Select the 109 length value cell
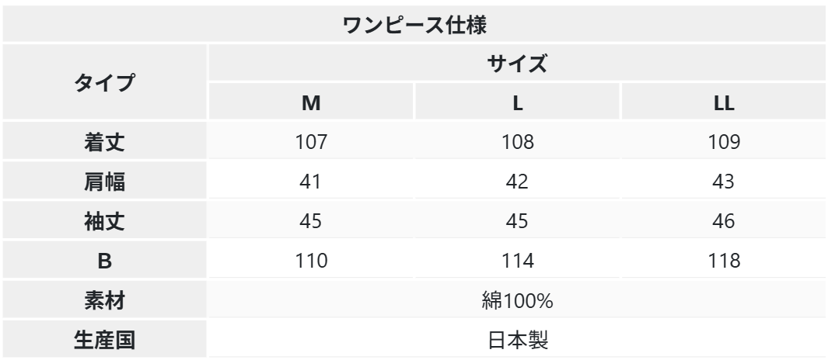 [x=724, y=140]
